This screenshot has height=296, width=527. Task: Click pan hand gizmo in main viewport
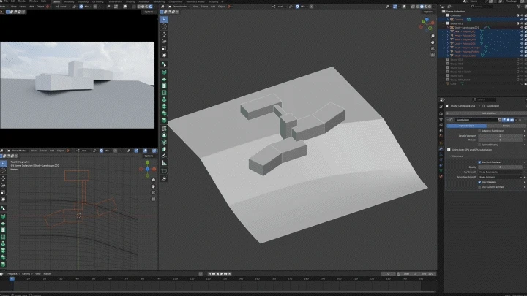pyautogui.click(x=433, y=42)
